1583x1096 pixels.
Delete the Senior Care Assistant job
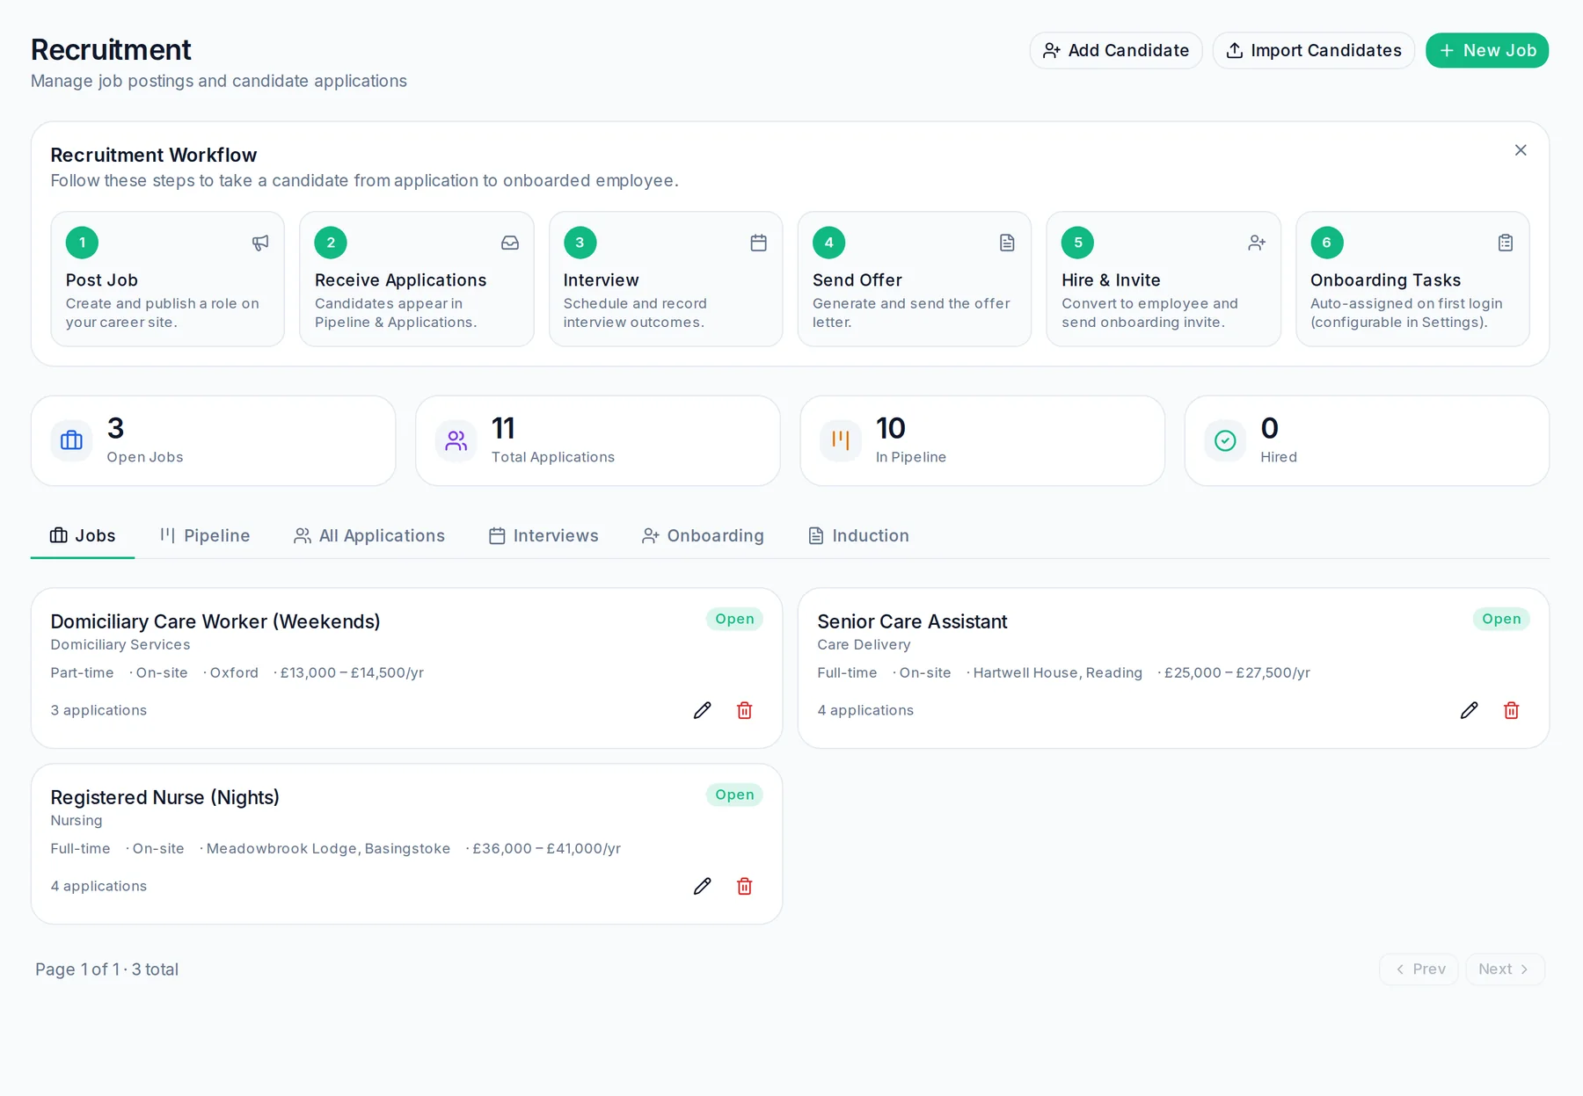click(x=1511, y=710)
